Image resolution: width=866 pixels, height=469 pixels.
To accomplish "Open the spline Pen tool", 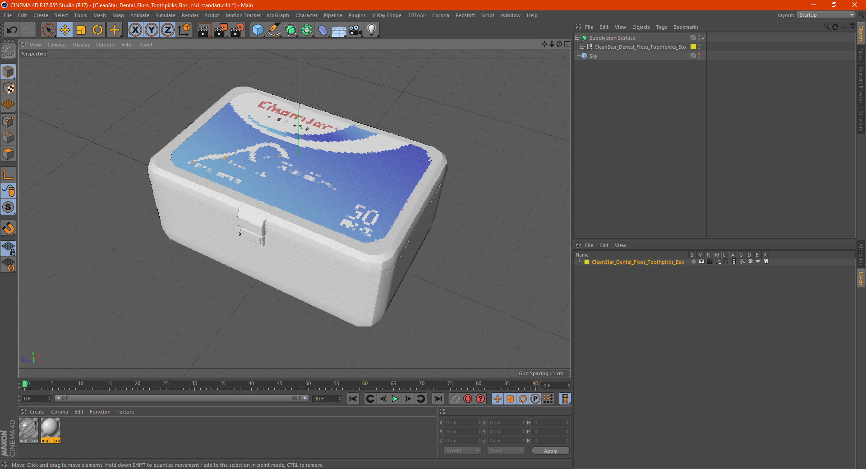I will pyautogui.click(x=274, y=30).
